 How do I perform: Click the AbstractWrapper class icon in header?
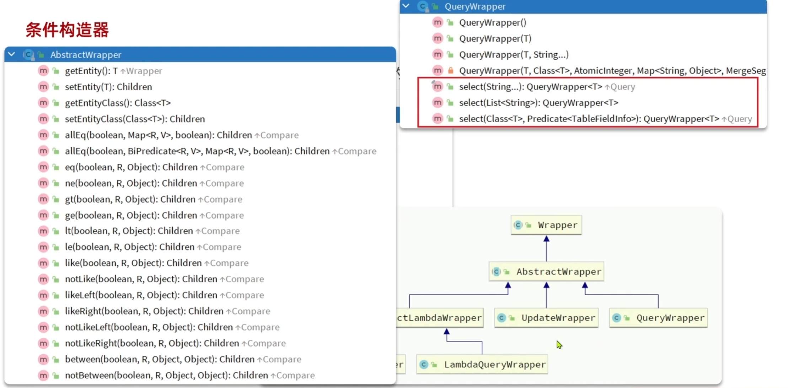(x=28, y=55)
